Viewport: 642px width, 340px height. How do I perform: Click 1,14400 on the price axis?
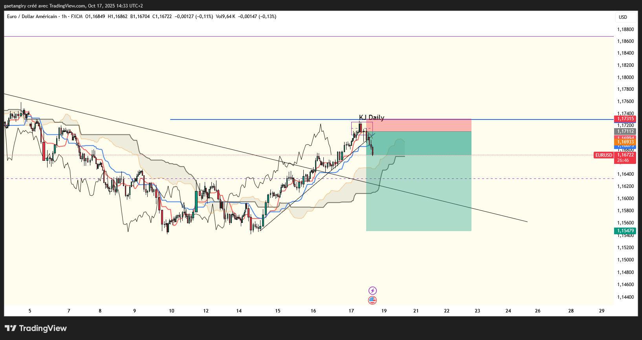click(625, 297)
